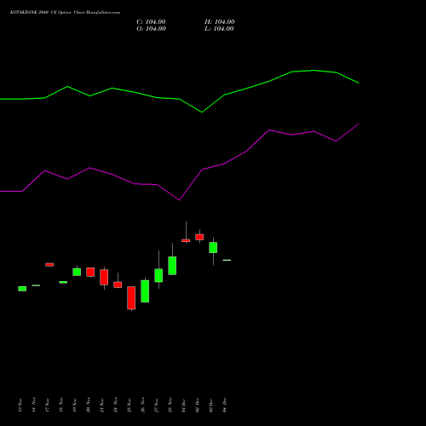Click the tall green candle above 26 Nov
Screen dimensions: 426x426
[145, 291]
